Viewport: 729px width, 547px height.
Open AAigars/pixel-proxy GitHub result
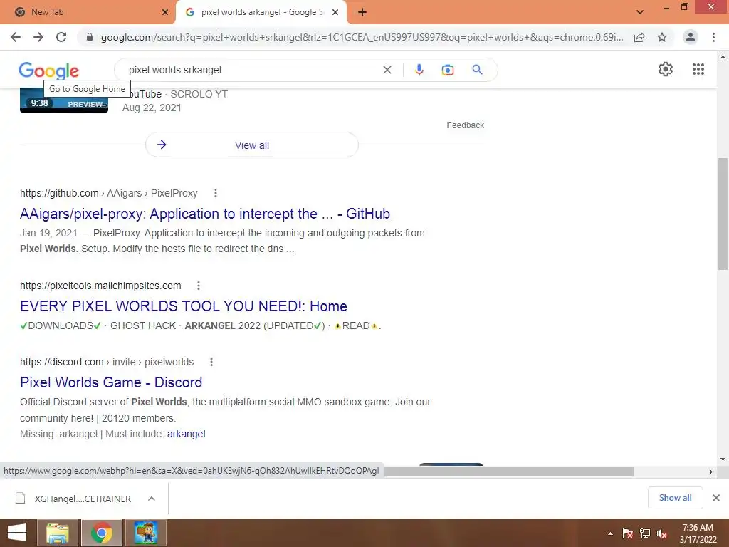click(204, 214)
